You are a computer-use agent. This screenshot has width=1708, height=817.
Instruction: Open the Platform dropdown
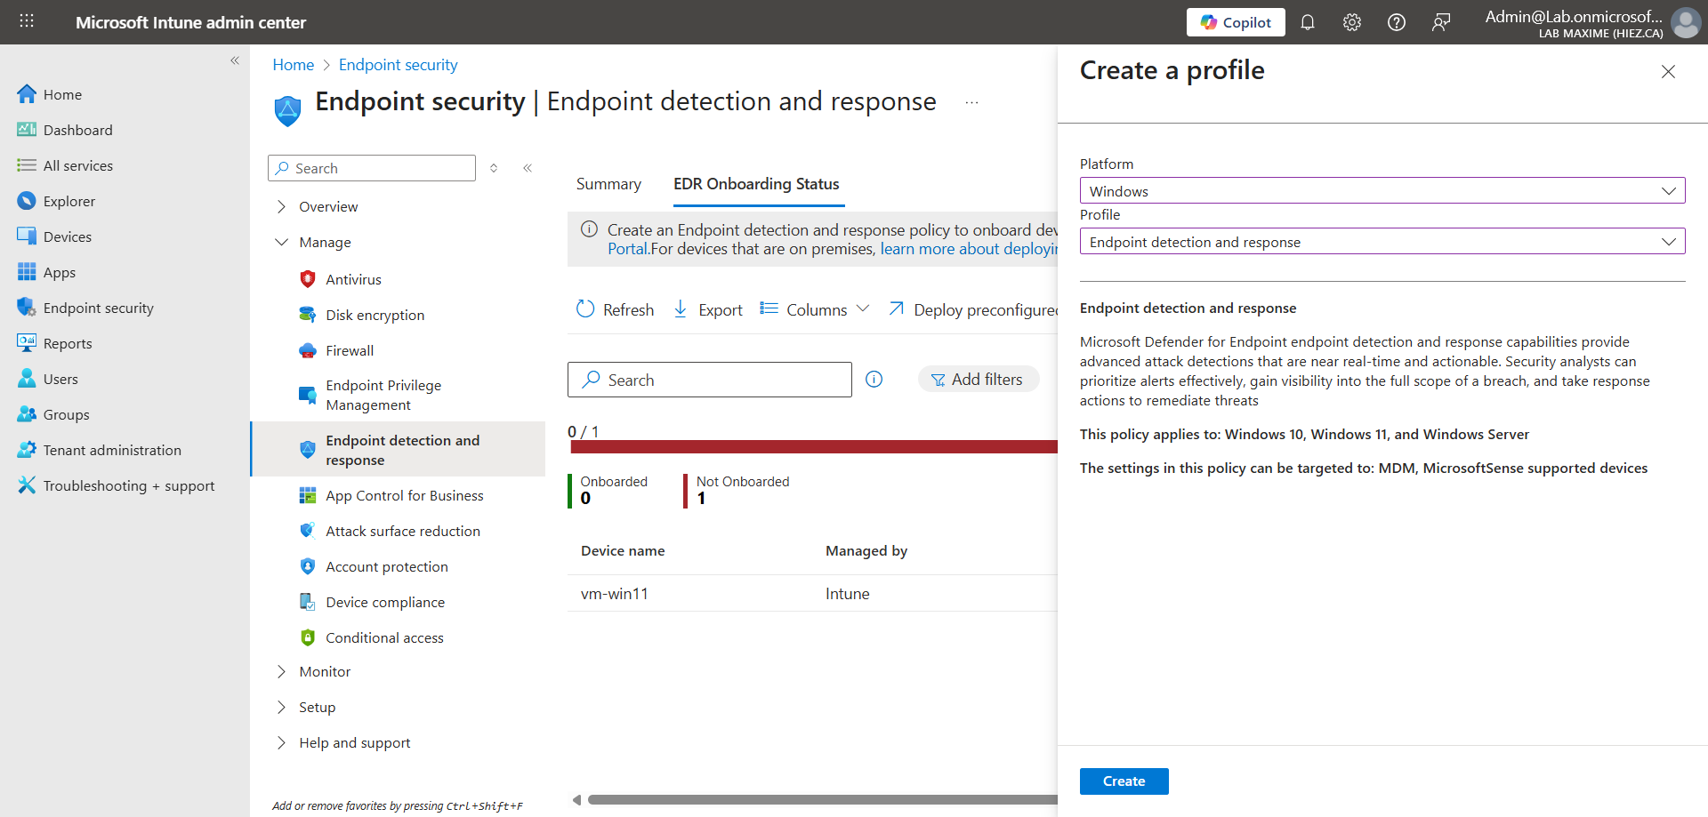point(1382,191)
